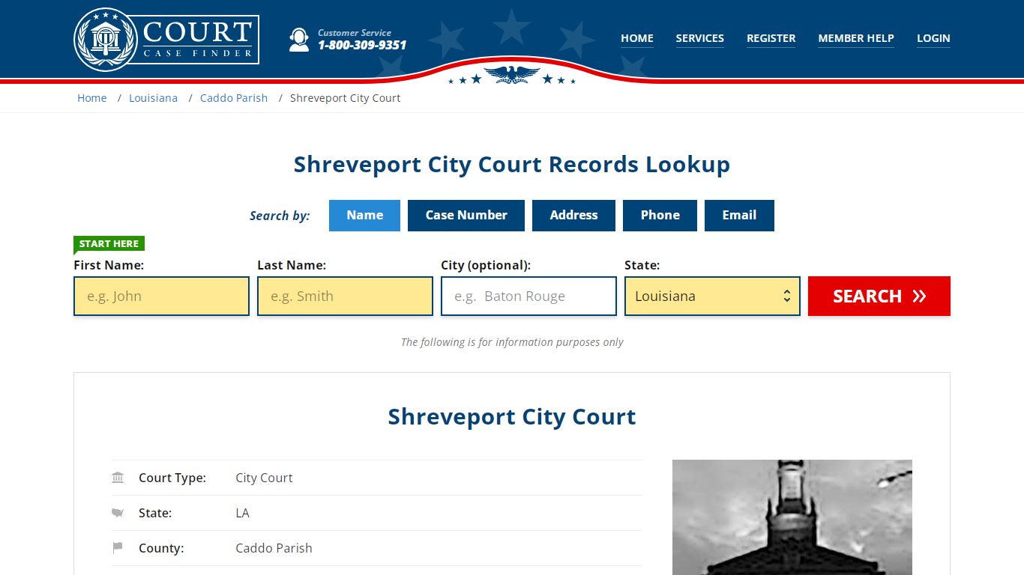The height and width of the screenshot is (575, 1024).
Task: Click the LA state value text
Action: pyautogui.click(x=242, y=513)
